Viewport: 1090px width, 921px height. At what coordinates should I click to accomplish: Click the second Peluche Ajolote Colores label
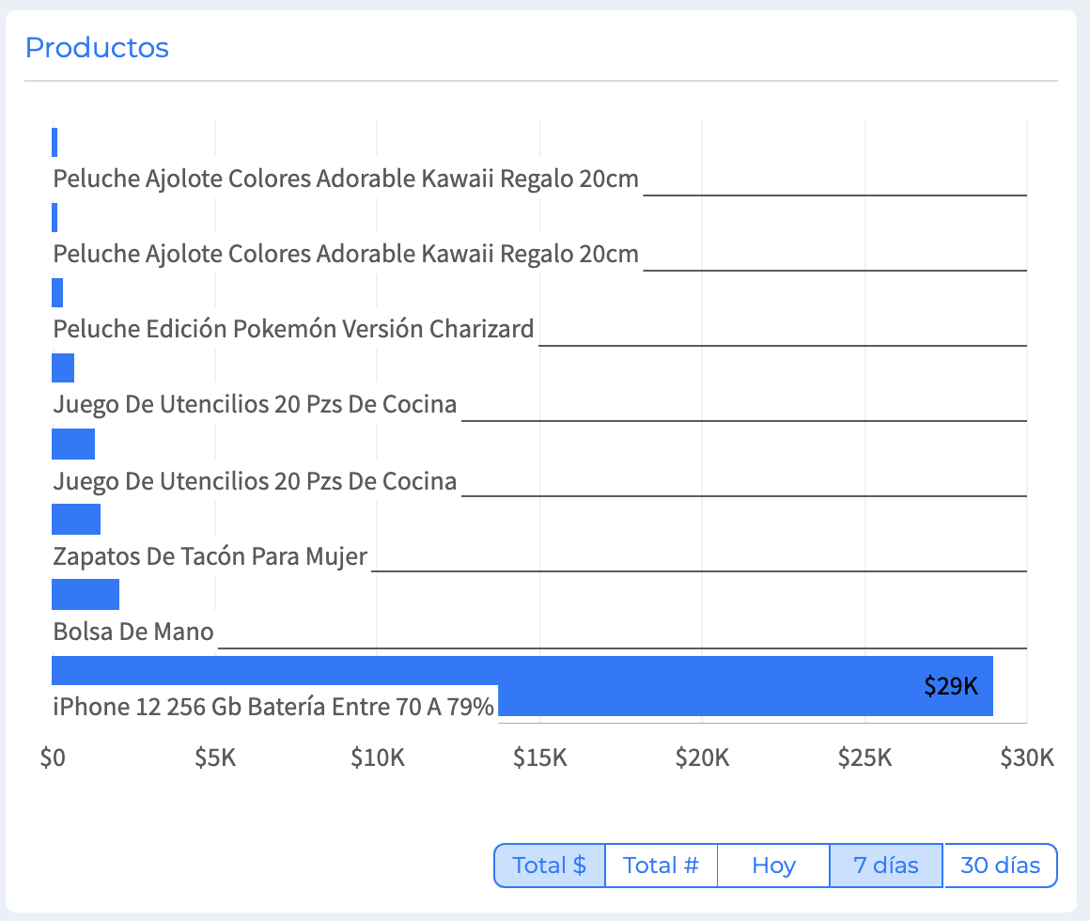pyautogui.click(x=346, y=254)
